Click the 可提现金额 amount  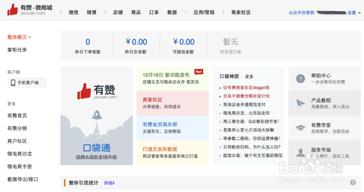click(183, 42)
